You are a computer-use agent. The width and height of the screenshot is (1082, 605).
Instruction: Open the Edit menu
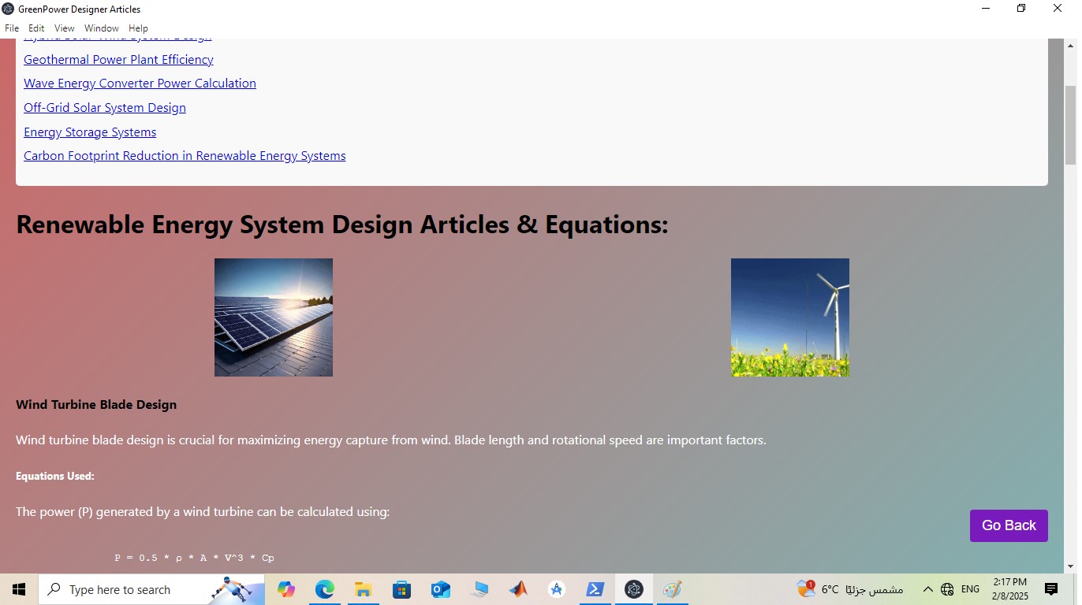pyautogui.click(x=36, y=28)
